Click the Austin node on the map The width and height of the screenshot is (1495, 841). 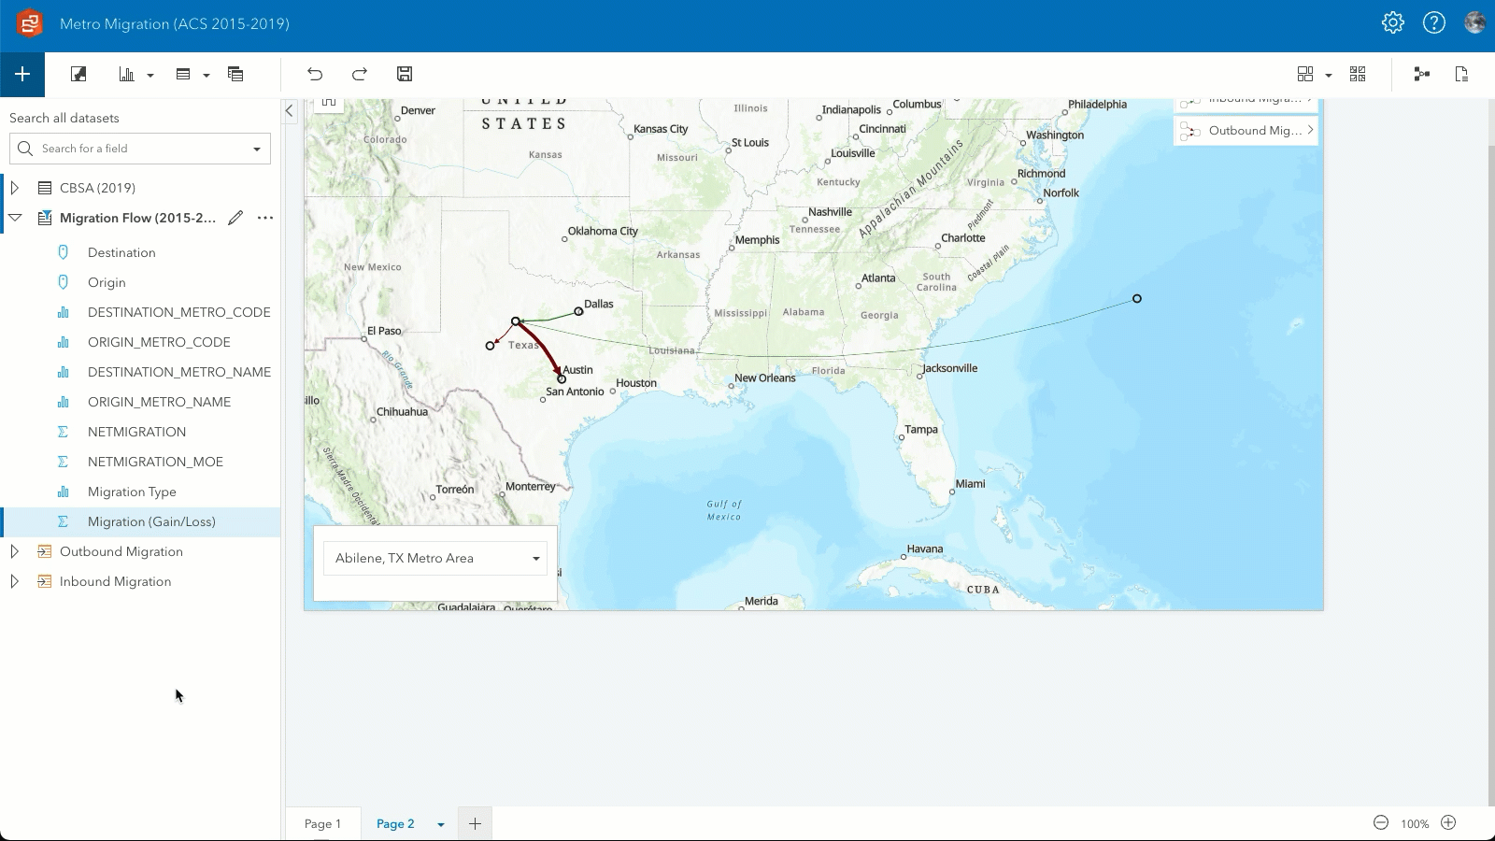(x=562, y=378)
